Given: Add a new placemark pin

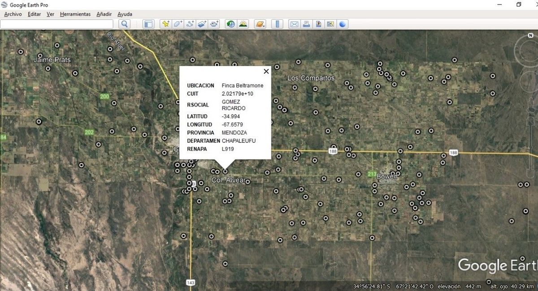Looking at the screenshot, I should pos(166,24).
